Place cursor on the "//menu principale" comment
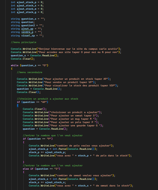 click(23, 42)
